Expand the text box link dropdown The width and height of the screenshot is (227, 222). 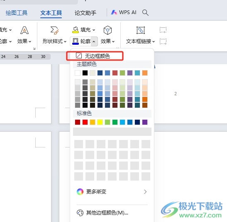(x=154, y=41)
